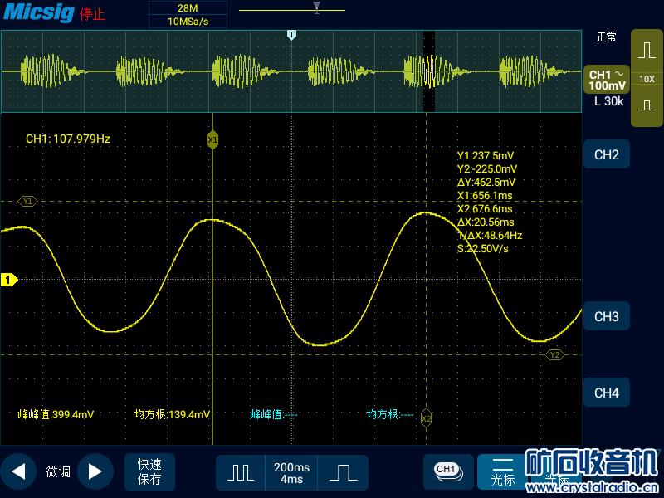Open the CH1 100mV channel settings

[606, 80]
